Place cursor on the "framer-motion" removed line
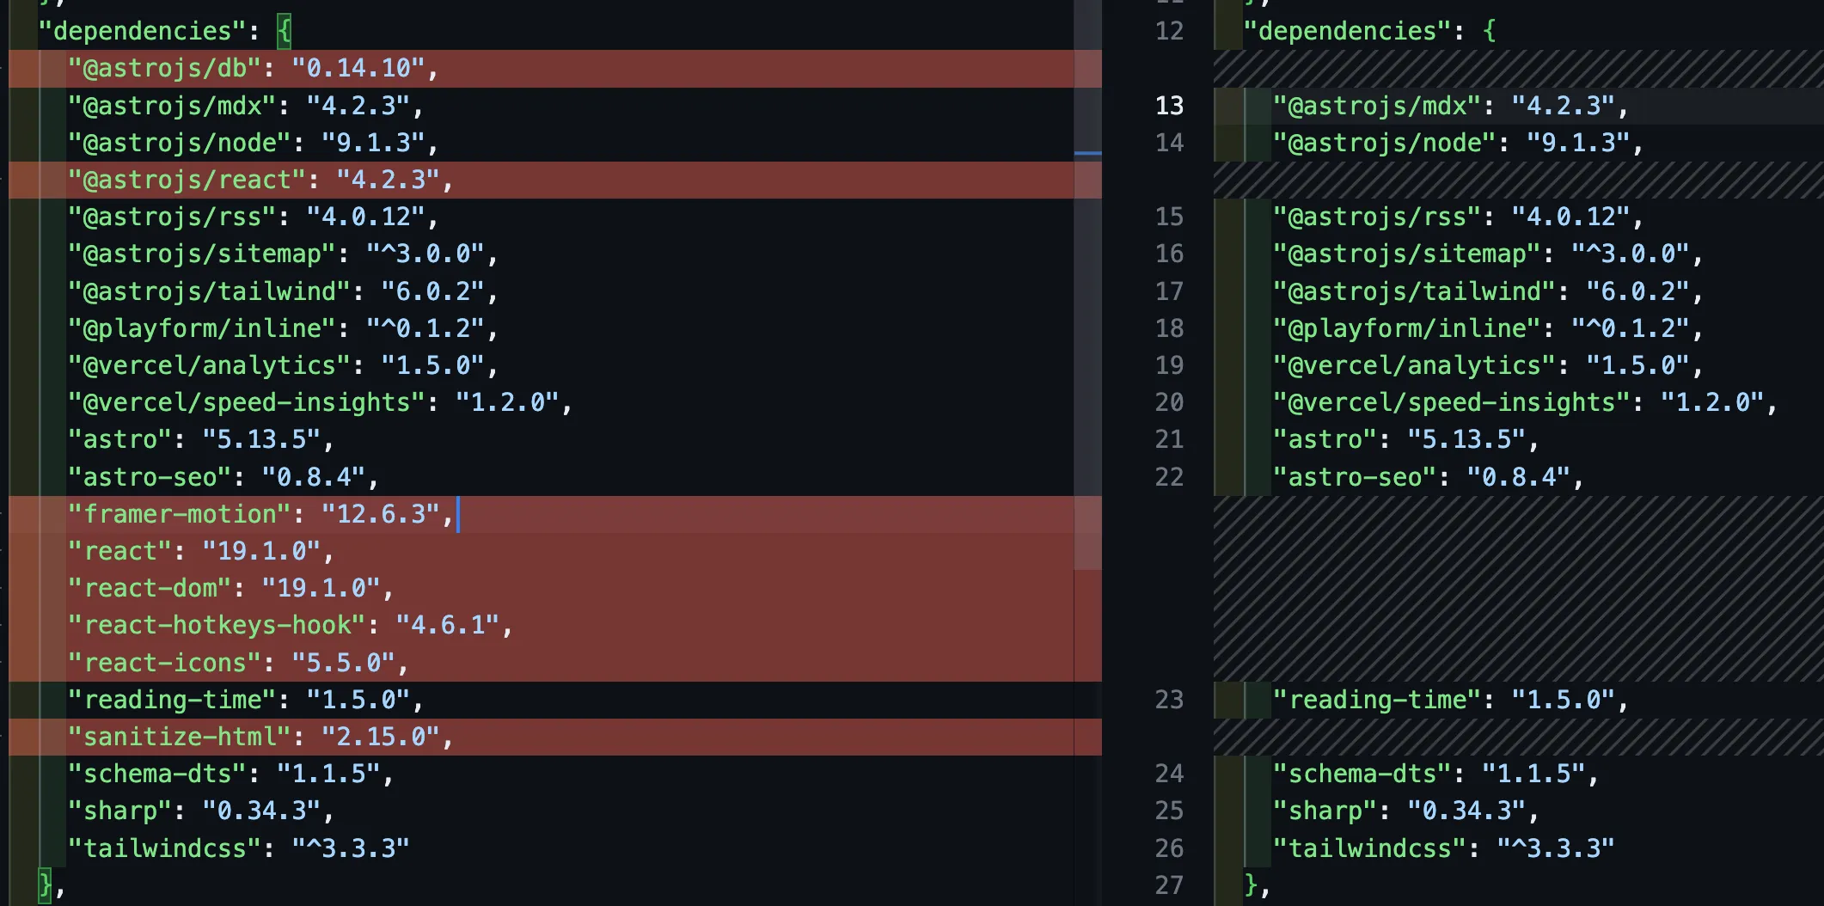Screen dimensions: 1824x906 pos(260,515)
